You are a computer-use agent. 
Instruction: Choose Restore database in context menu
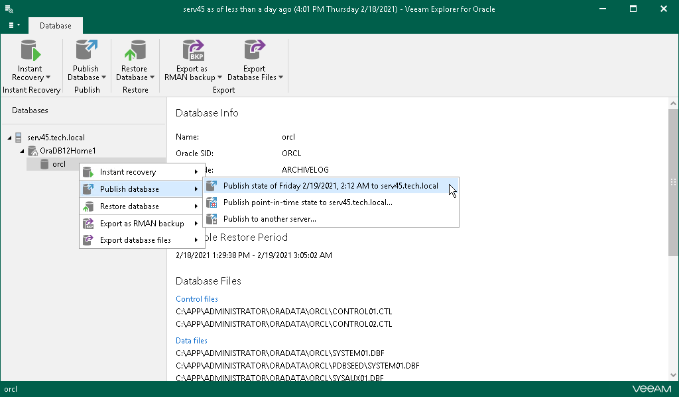click(141, 206)
